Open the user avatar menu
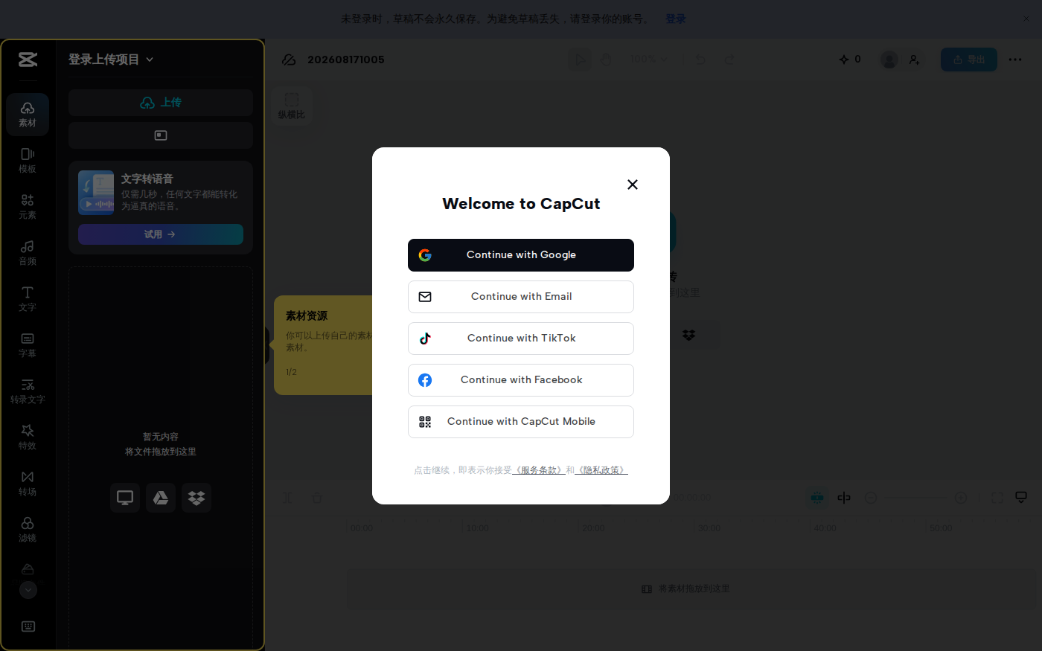This screenshot has width=1042, height=651. click(889, 60)
